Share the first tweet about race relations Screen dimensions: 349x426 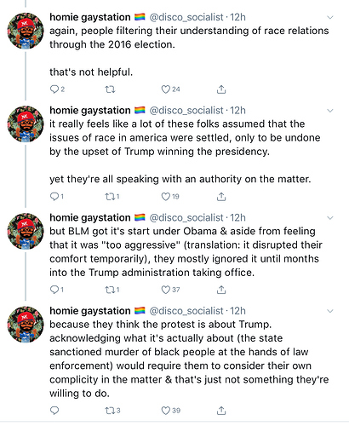pyautogui.click(x=221, y=89)
